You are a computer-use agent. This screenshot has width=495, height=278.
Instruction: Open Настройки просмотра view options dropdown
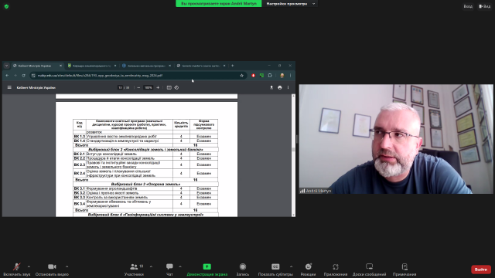(291, 4)
